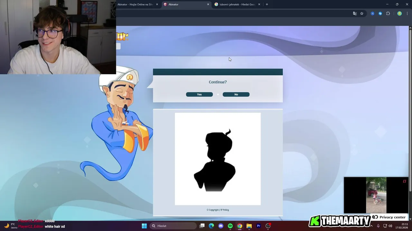
Task: Click the microphone tray icon
Action: pyautogui.click(x=378, y=226)
